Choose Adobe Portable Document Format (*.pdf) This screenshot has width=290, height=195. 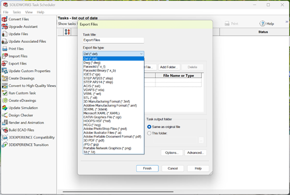114,137
